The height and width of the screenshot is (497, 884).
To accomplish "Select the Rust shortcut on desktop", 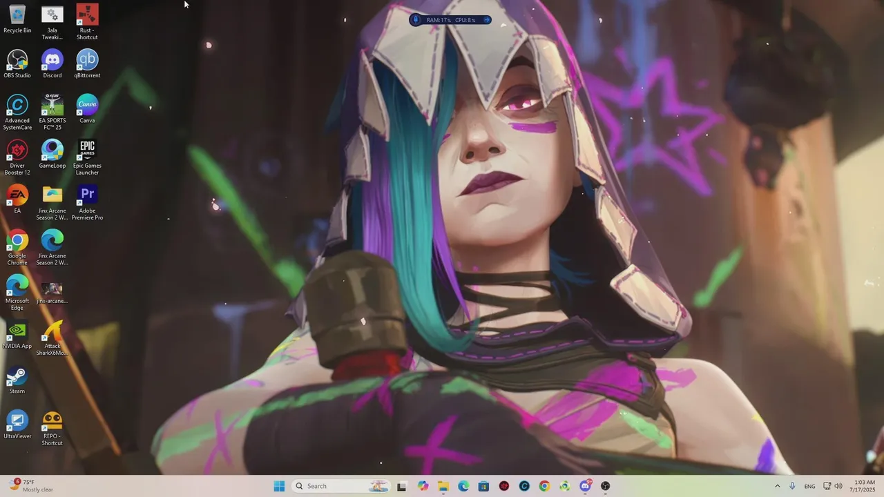I will click(x=87, y=22).
